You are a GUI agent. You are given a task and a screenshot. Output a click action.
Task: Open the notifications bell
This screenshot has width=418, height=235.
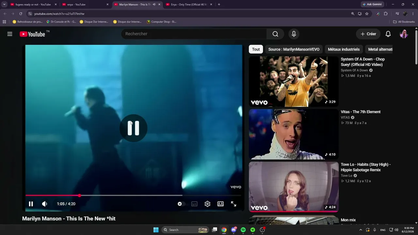point(388,34)
